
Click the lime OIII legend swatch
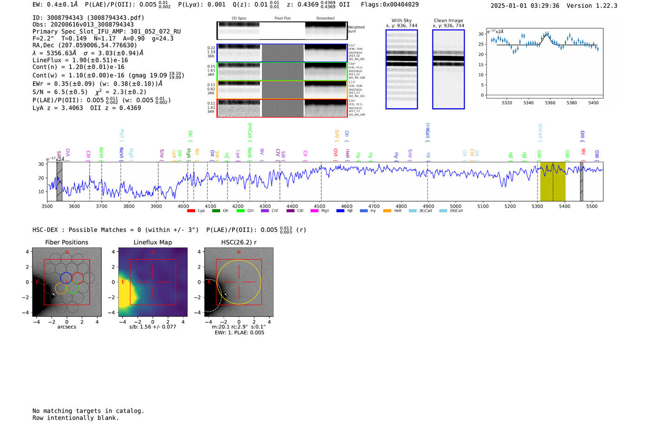point(240,211)
